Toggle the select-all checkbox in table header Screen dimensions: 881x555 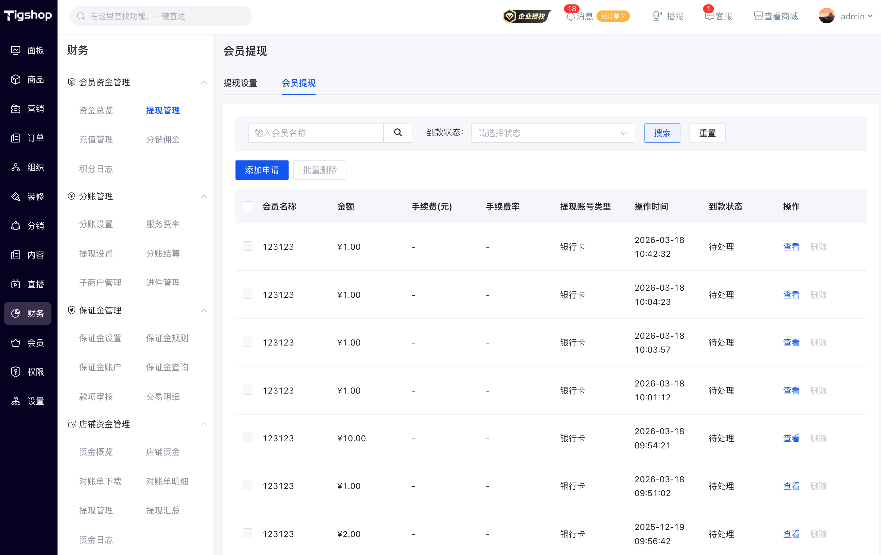[248, 206]
